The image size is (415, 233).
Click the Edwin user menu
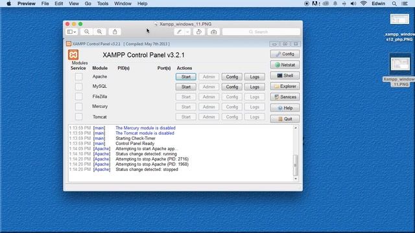click(379, 3)
